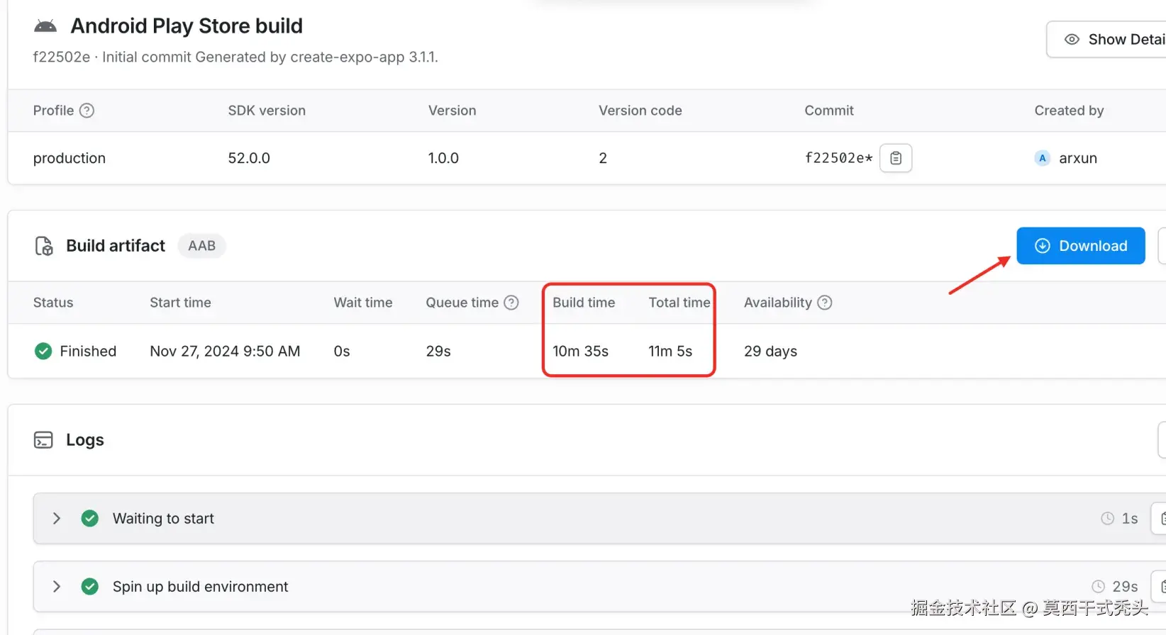Click Spin up build environment check icon

pos(90,587)
